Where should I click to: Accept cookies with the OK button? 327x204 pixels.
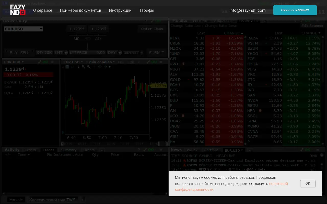point(308,183)
